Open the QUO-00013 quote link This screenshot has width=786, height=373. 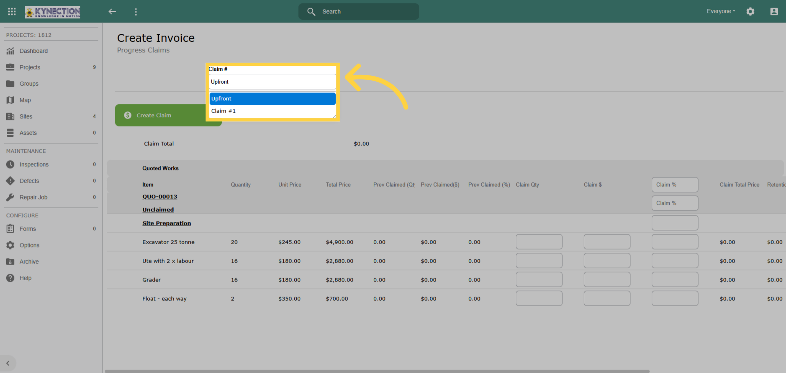point(160,197)
